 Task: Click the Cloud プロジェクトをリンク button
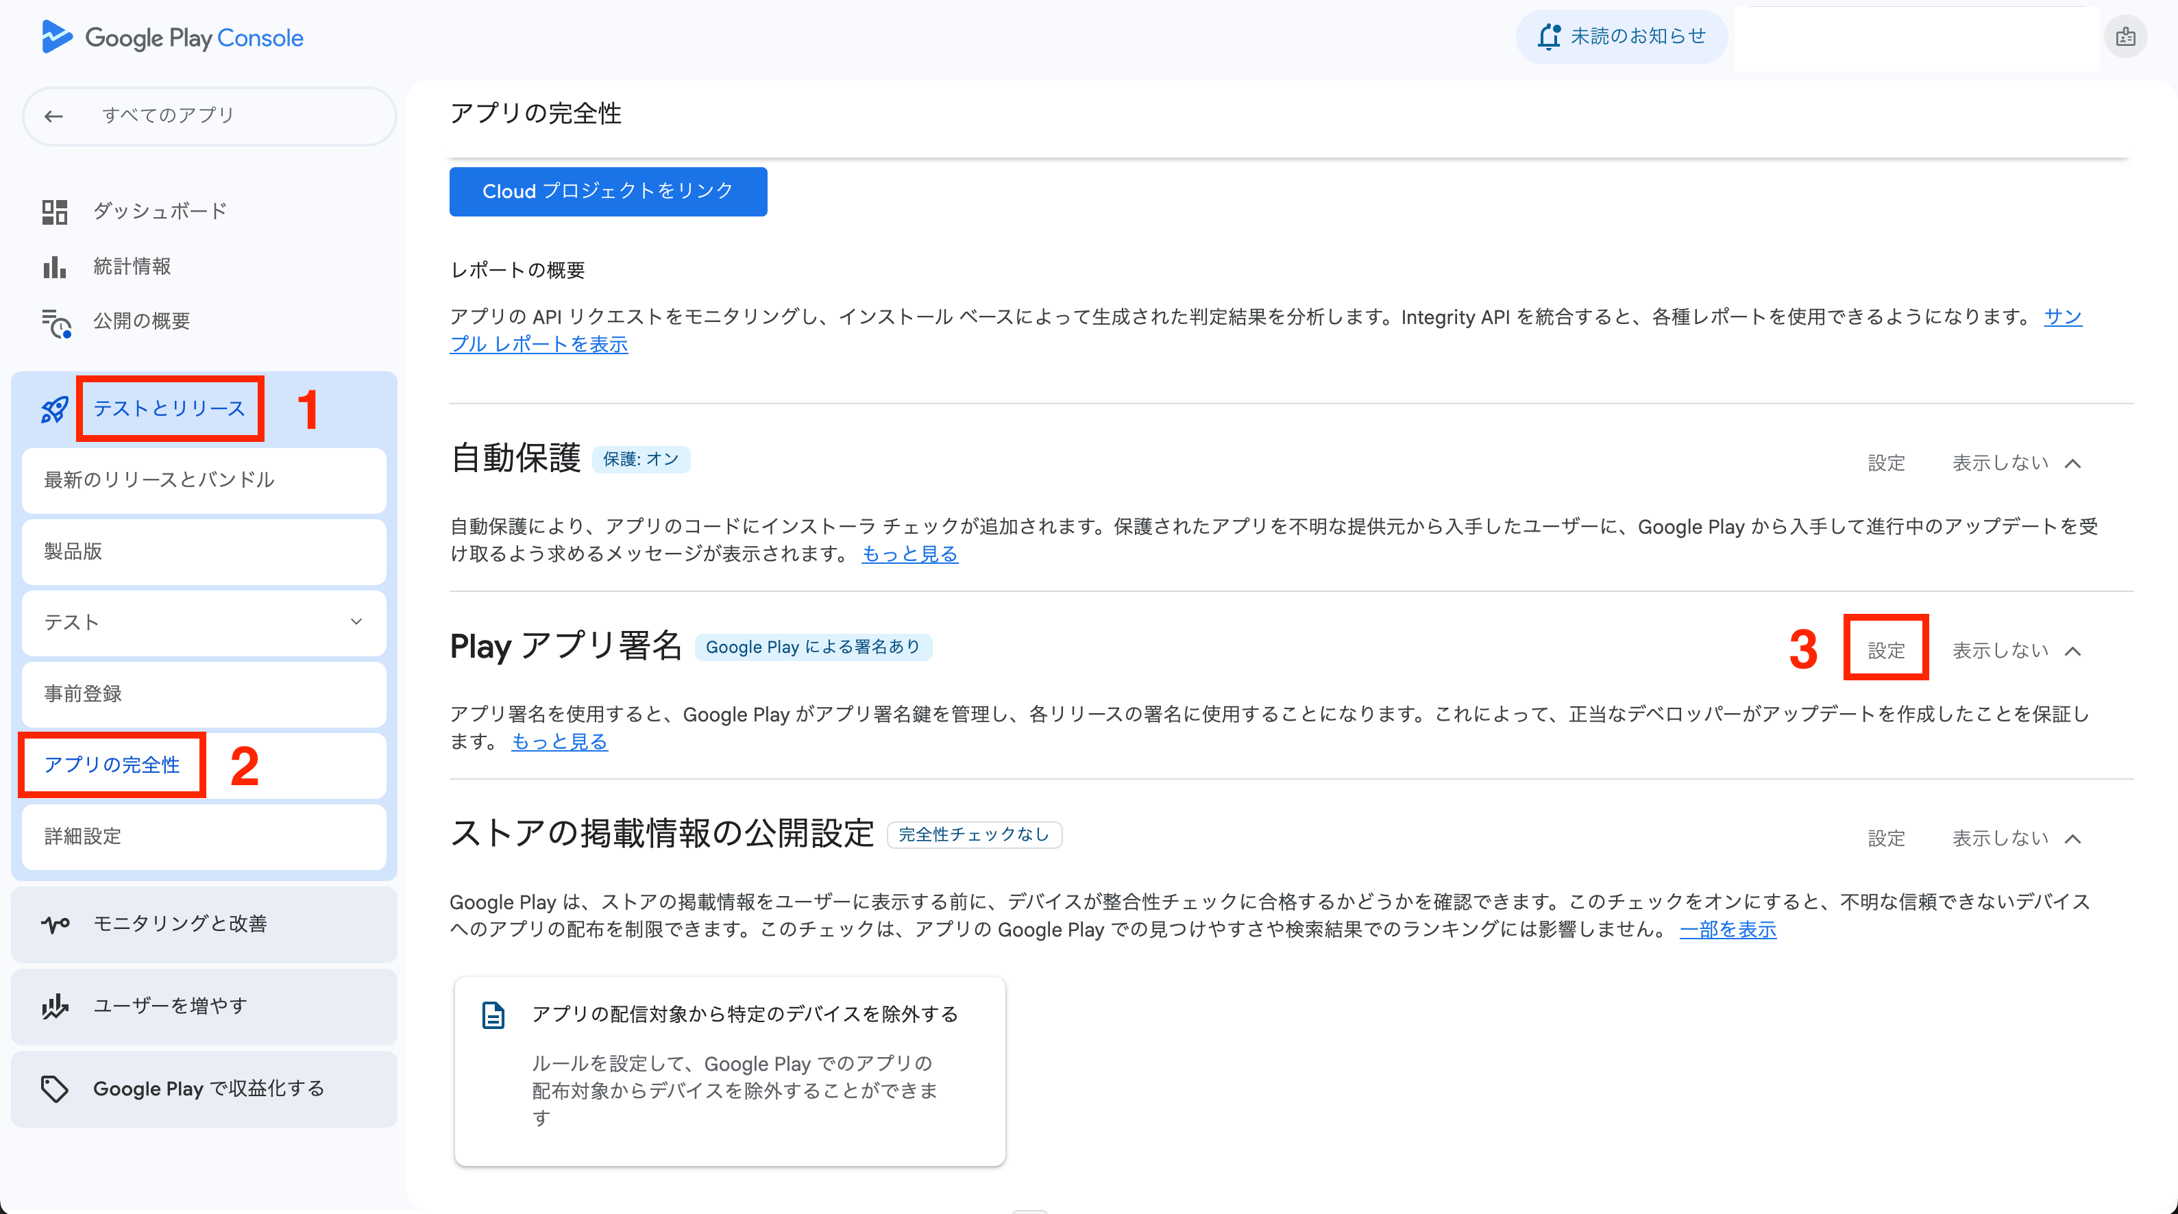point(608,192)
